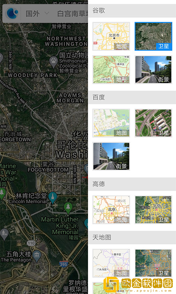
Task: Click the 百度 section header
Action: 132,97
